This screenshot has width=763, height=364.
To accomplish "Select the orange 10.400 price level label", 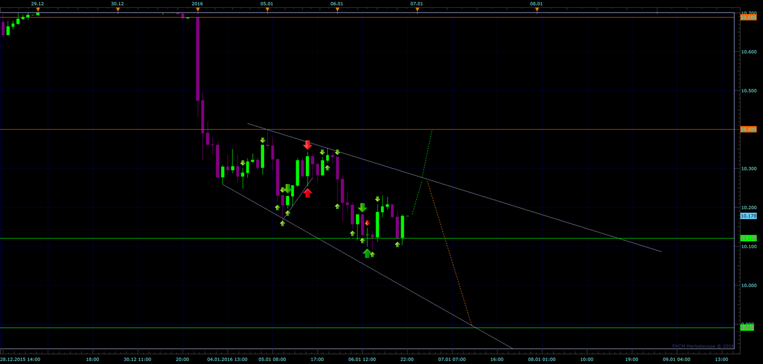I will tap(748, 129).
